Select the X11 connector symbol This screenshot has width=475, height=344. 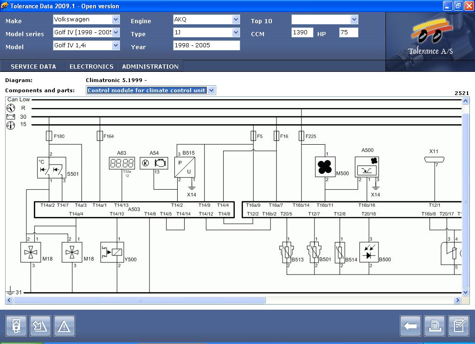coord(434,159)
